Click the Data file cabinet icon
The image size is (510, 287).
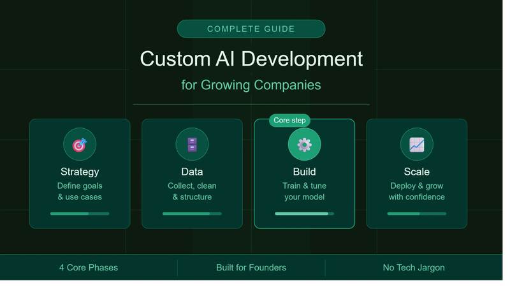pyautogui.click(x=192, y=144)
